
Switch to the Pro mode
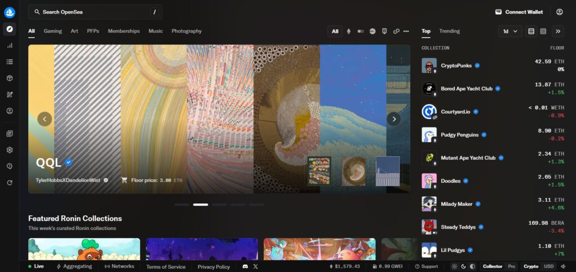tap(511, 266)
